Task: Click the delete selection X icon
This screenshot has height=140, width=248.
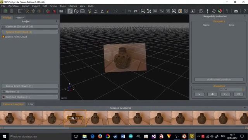Action: [193, 11]
